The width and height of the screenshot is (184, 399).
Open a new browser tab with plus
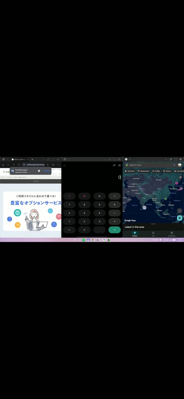tap(32, 159)
